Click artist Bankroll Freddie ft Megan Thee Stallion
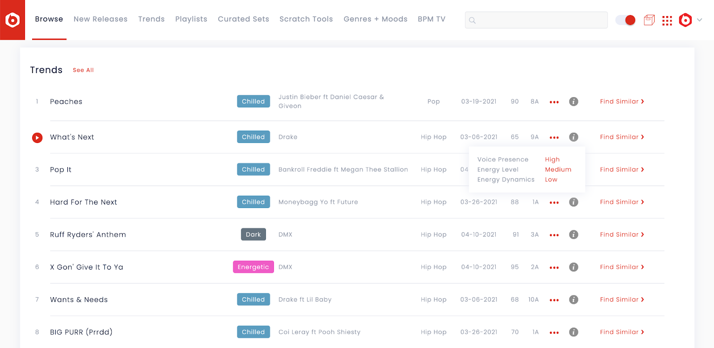714x348 pixels. pos(343,170)
